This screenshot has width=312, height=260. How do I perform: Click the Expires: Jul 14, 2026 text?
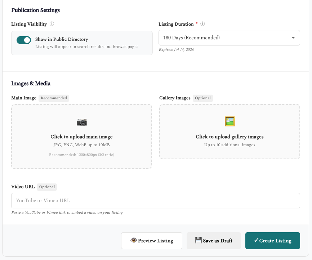coord(176,50)
